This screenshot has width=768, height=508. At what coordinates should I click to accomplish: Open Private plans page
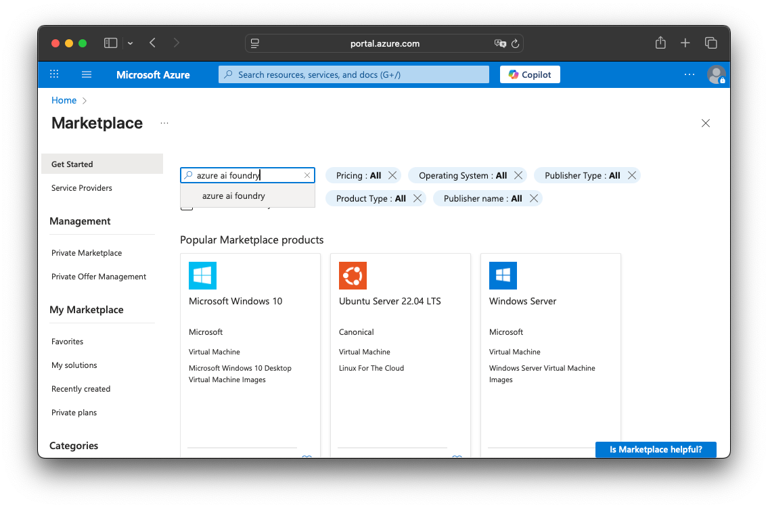[x=74, y=413]
